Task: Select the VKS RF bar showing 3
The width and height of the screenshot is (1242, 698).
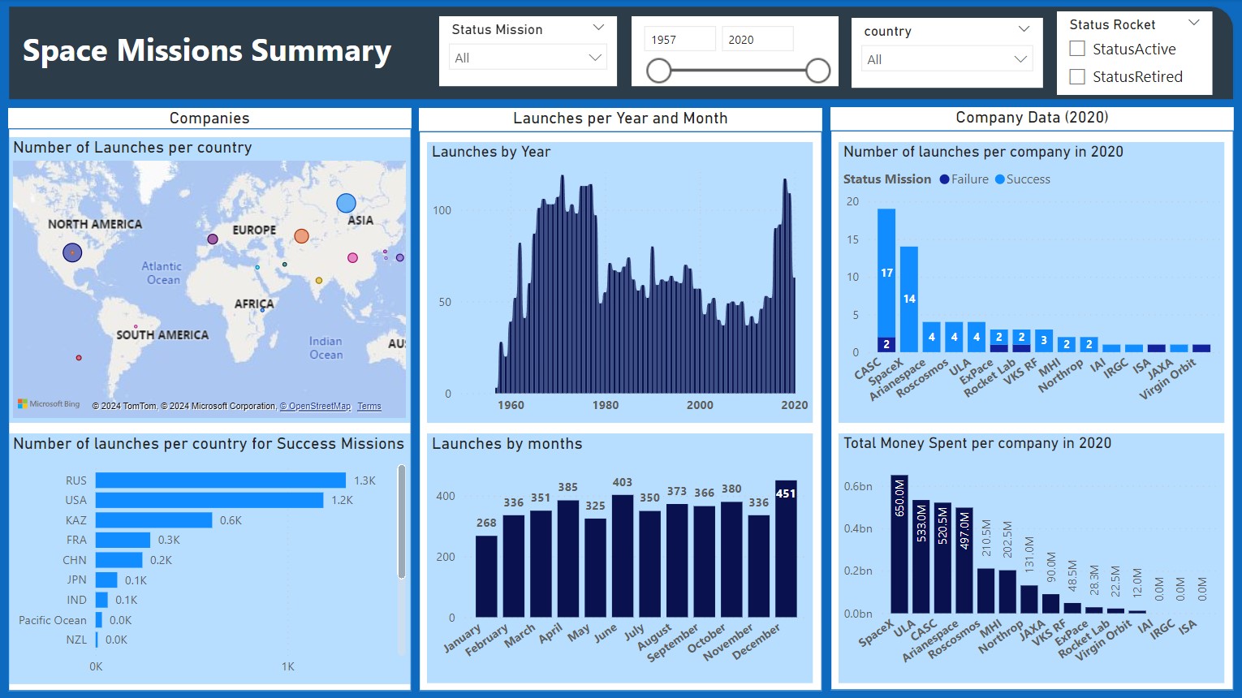Action: click(1044, 341)
